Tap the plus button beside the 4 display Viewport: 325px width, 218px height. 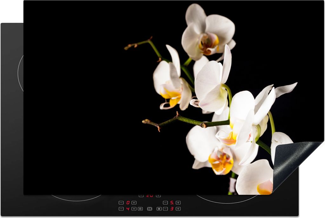tap(134, 209)
